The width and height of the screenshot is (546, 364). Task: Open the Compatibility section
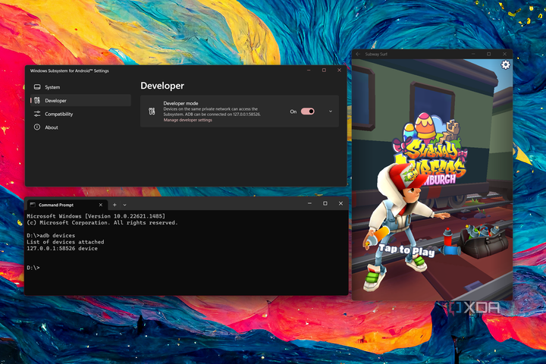(x=80, y=114)
